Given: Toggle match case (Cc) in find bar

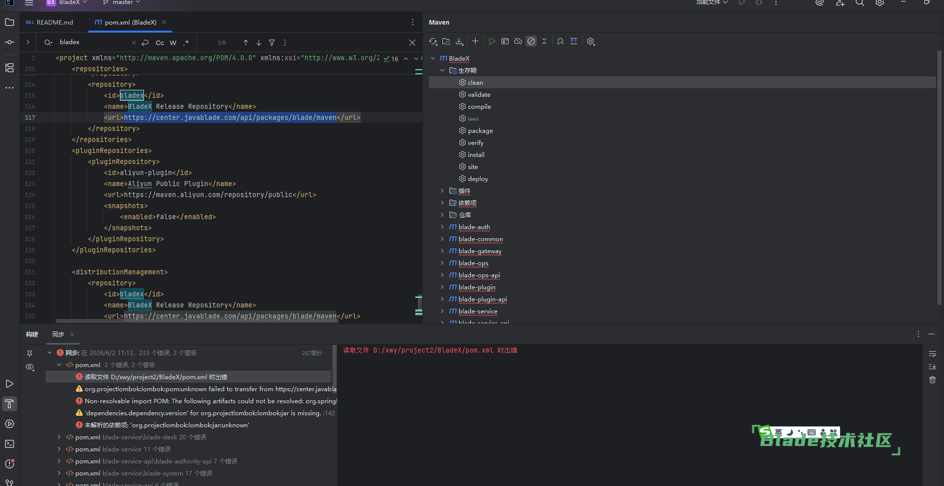Looking at the screenshot, I should click(x=160, y=43).
